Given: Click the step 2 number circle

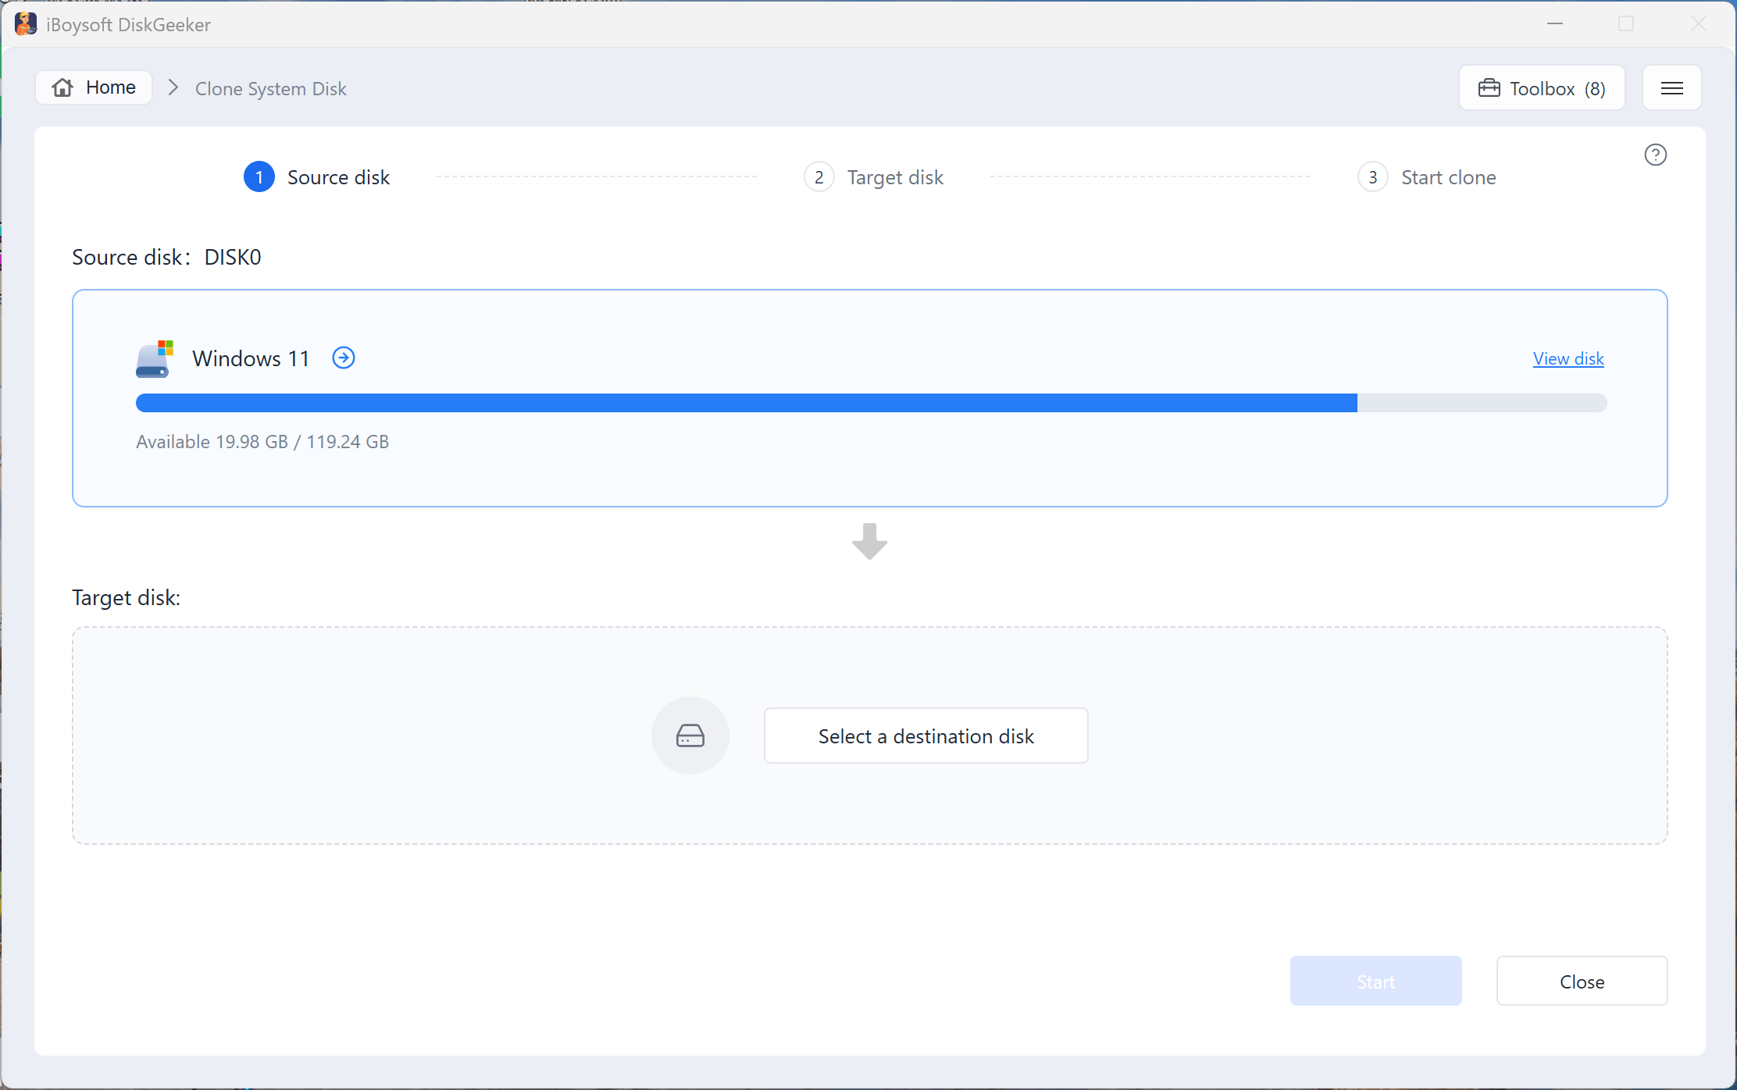Looking at the screenshot, I should tap(819, 177).
